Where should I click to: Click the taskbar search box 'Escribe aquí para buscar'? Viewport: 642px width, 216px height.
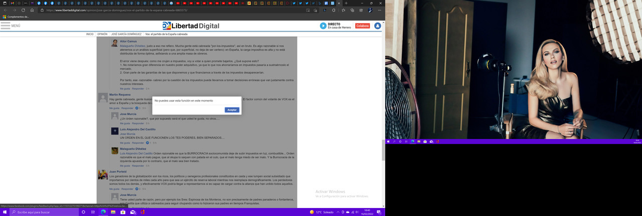[x=44, y=212]
